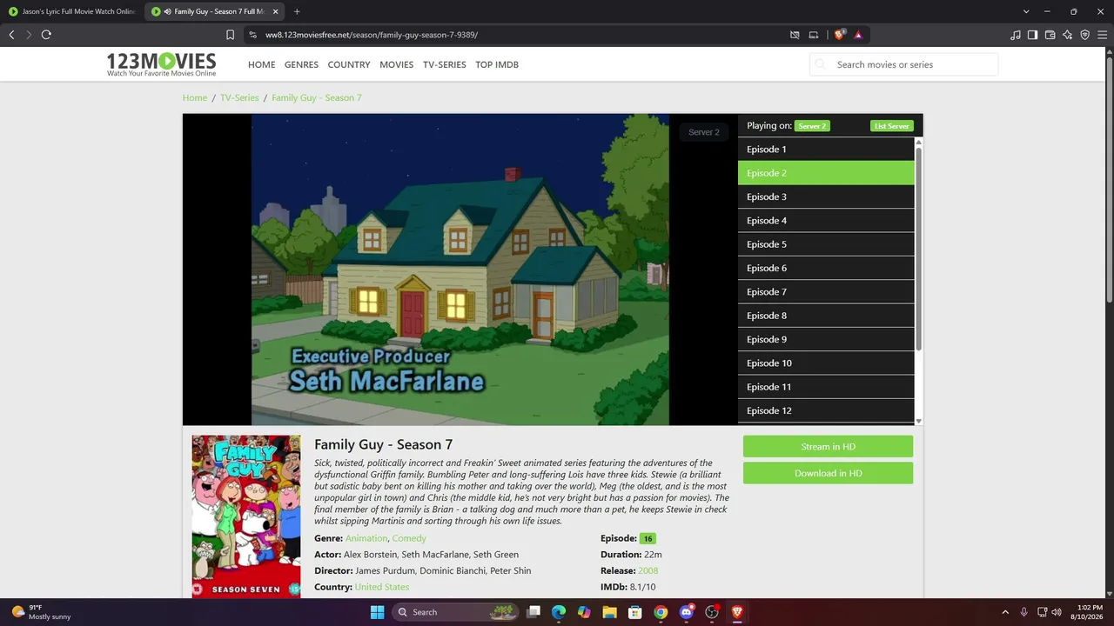Click the Home breadcrumb link

pos(195,97)
